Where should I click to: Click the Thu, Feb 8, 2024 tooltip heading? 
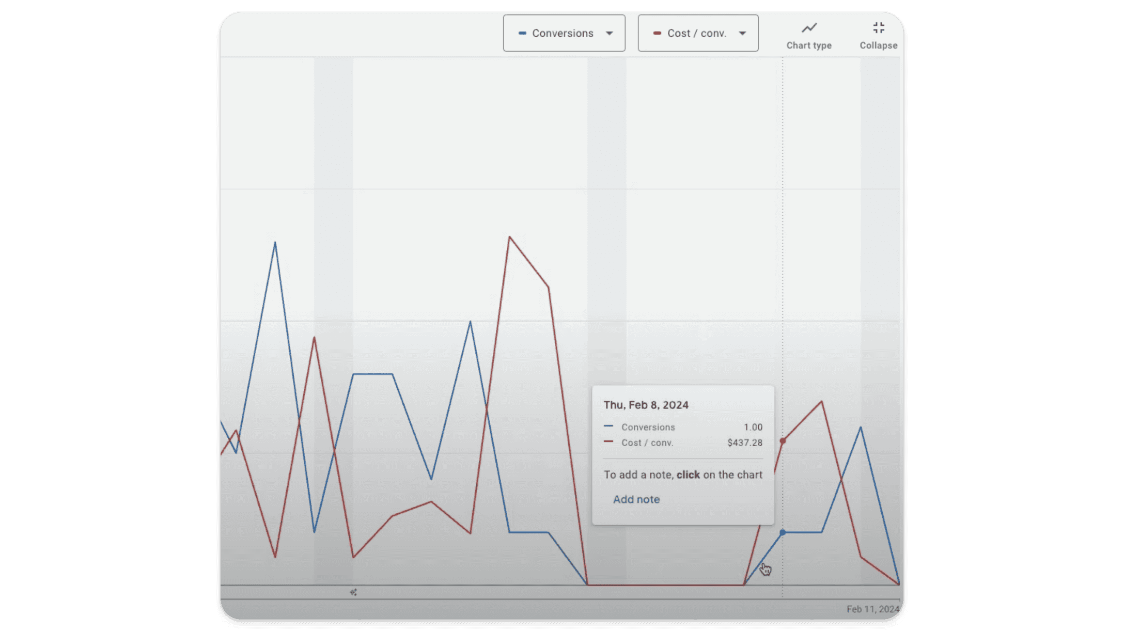pos(646,405)
